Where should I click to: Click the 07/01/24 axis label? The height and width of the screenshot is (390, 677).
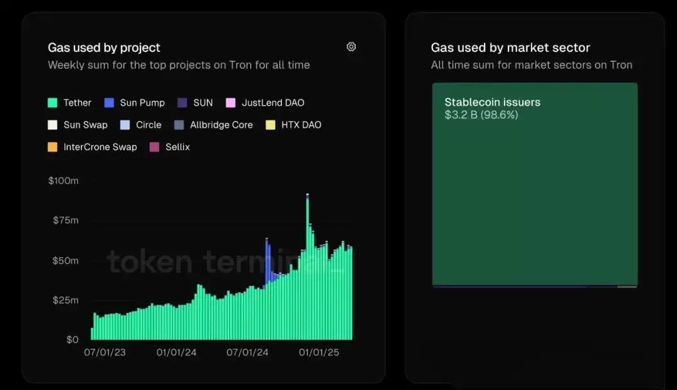coord(248,352)
